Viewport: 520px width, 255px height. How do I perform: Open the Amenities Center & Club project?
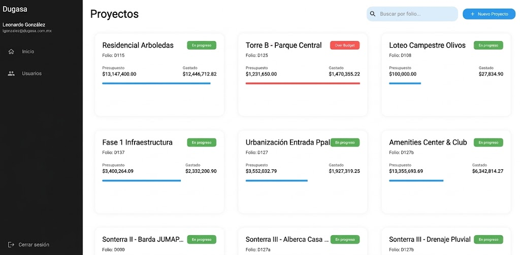(x=428, y=142)
